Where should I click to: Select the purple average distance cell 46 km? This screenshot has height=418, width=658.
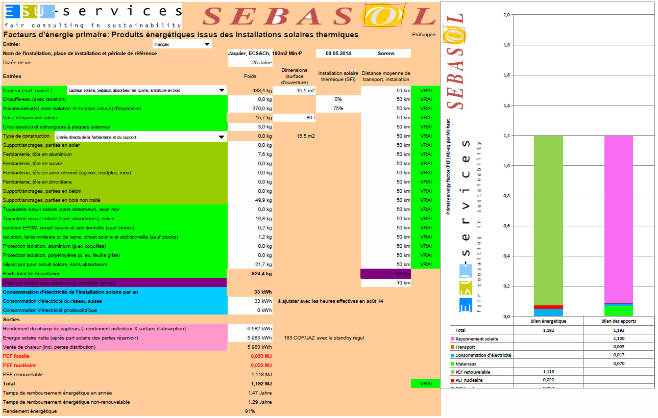tap(386, 274)
